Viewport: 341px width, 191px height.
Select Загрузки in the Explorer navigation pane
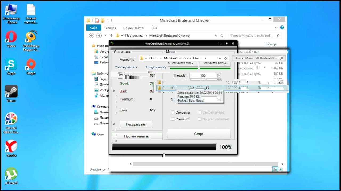click(x=102, y=51)
